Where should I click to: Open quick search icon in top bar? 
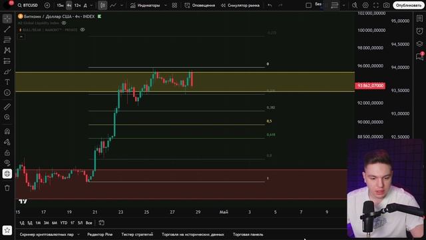click(355, 5)
